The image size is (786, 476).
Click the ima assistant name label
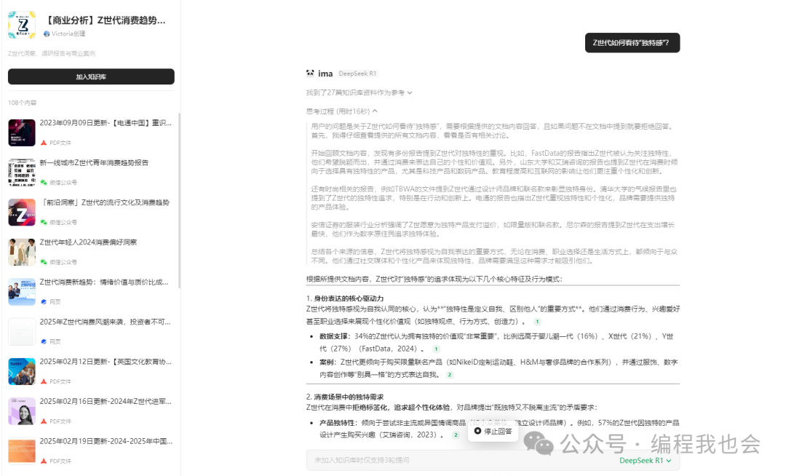click(325, 74)
